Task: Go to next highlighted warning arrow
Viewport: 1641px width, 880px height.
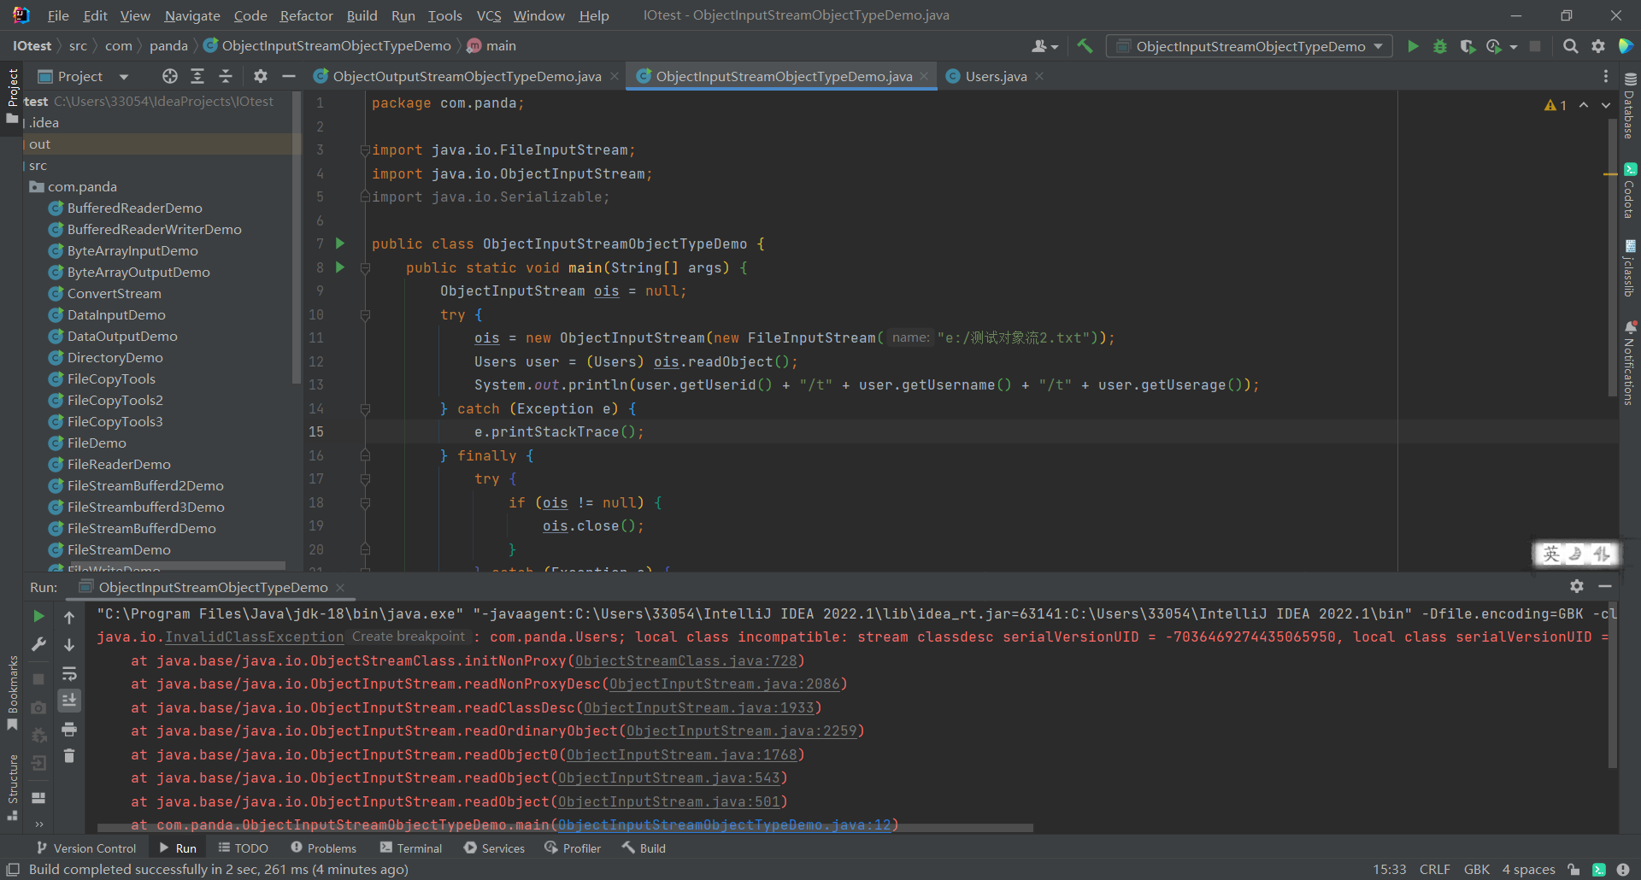Action: tap(1606, 105)
